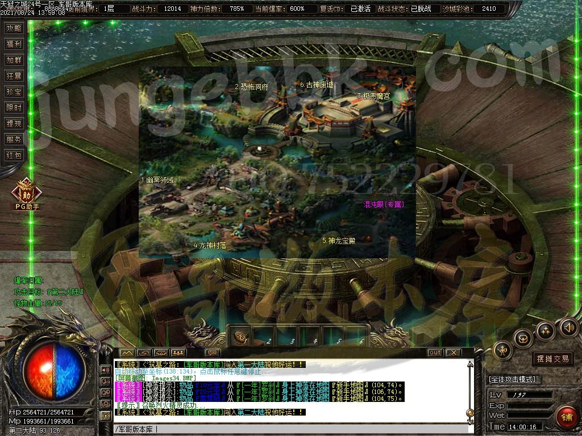This screenshot has height=436, width=582.
Task: Open the skills icon with three stars
Action: [x=546, y=331]
